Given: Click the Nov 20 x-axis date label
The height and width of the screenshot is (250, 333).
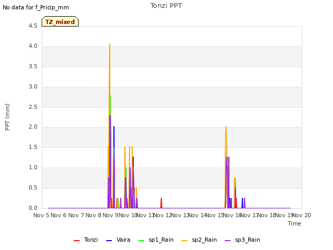Looking at the screenshot, I should click(x=302, y=215).
